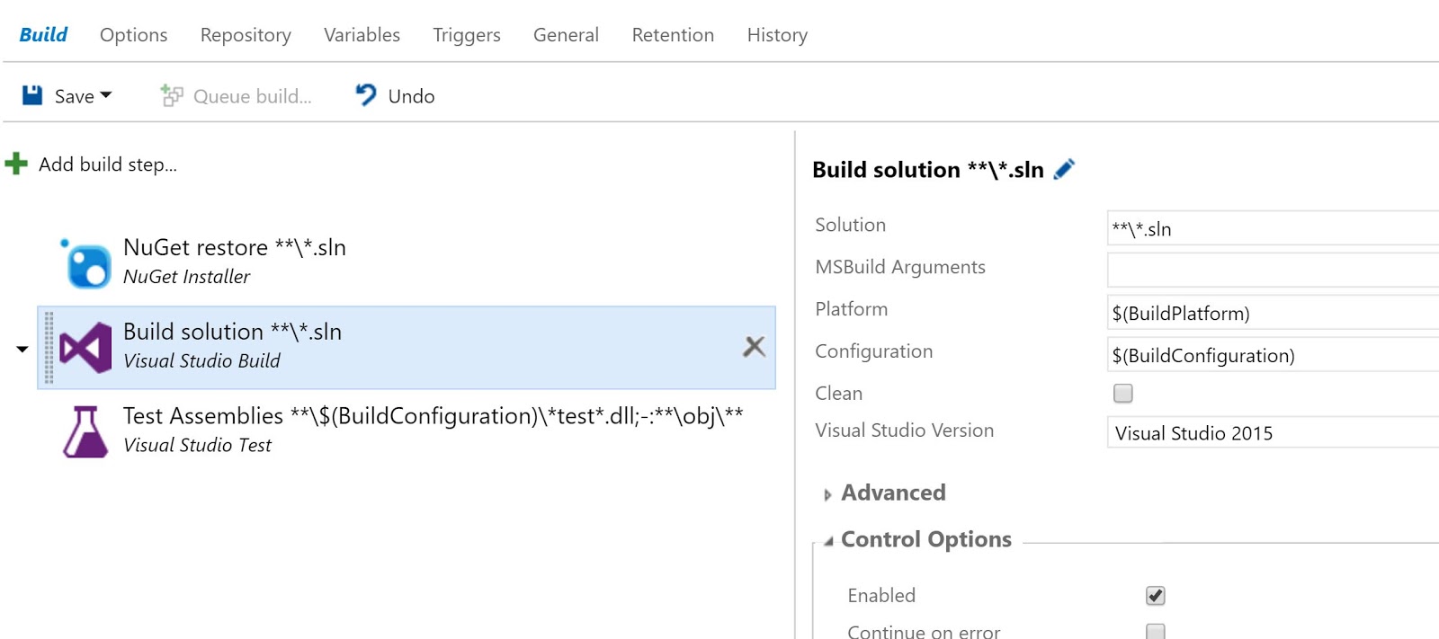This screenshot has width=1439, height=639.
Task: Click the Queue build icon
Action: 171,95
